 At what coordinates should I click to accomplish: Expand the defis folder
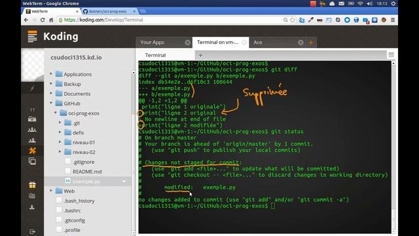pyautogui.click(x=60, y=132)
